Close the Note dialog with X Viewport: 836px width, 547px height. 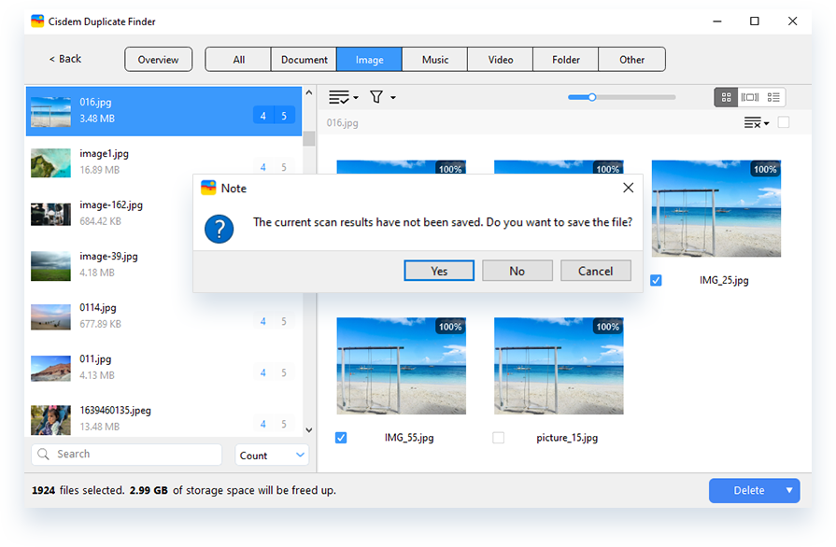pos(628,188)
